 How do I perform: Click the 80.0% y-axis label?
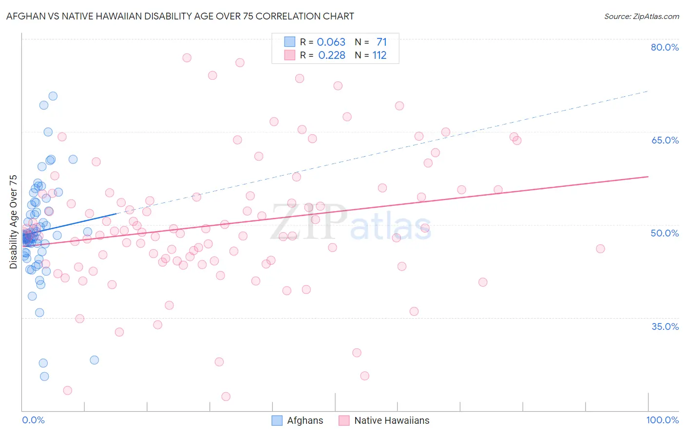pos(665,47)
